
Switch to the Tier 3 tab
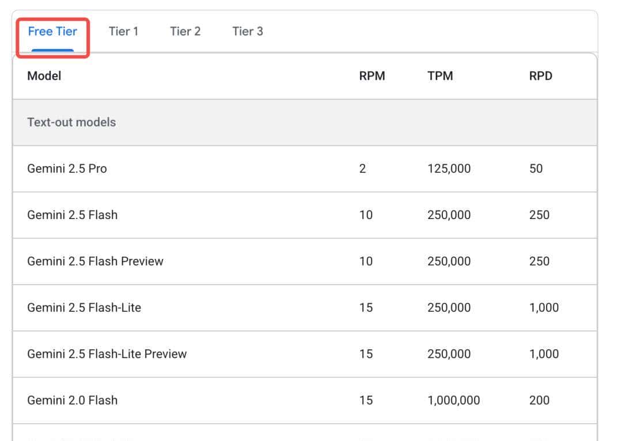point(248,32)
